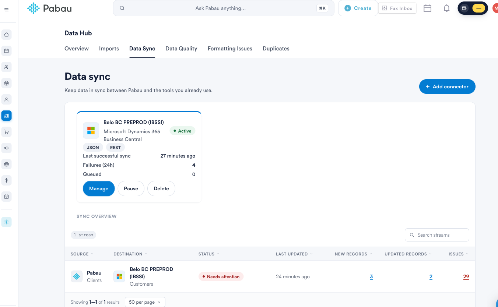Image resolution: width=498 pixels, height=307 pixels.
Task: Open the 29 issues link
Action: (466, 277)
